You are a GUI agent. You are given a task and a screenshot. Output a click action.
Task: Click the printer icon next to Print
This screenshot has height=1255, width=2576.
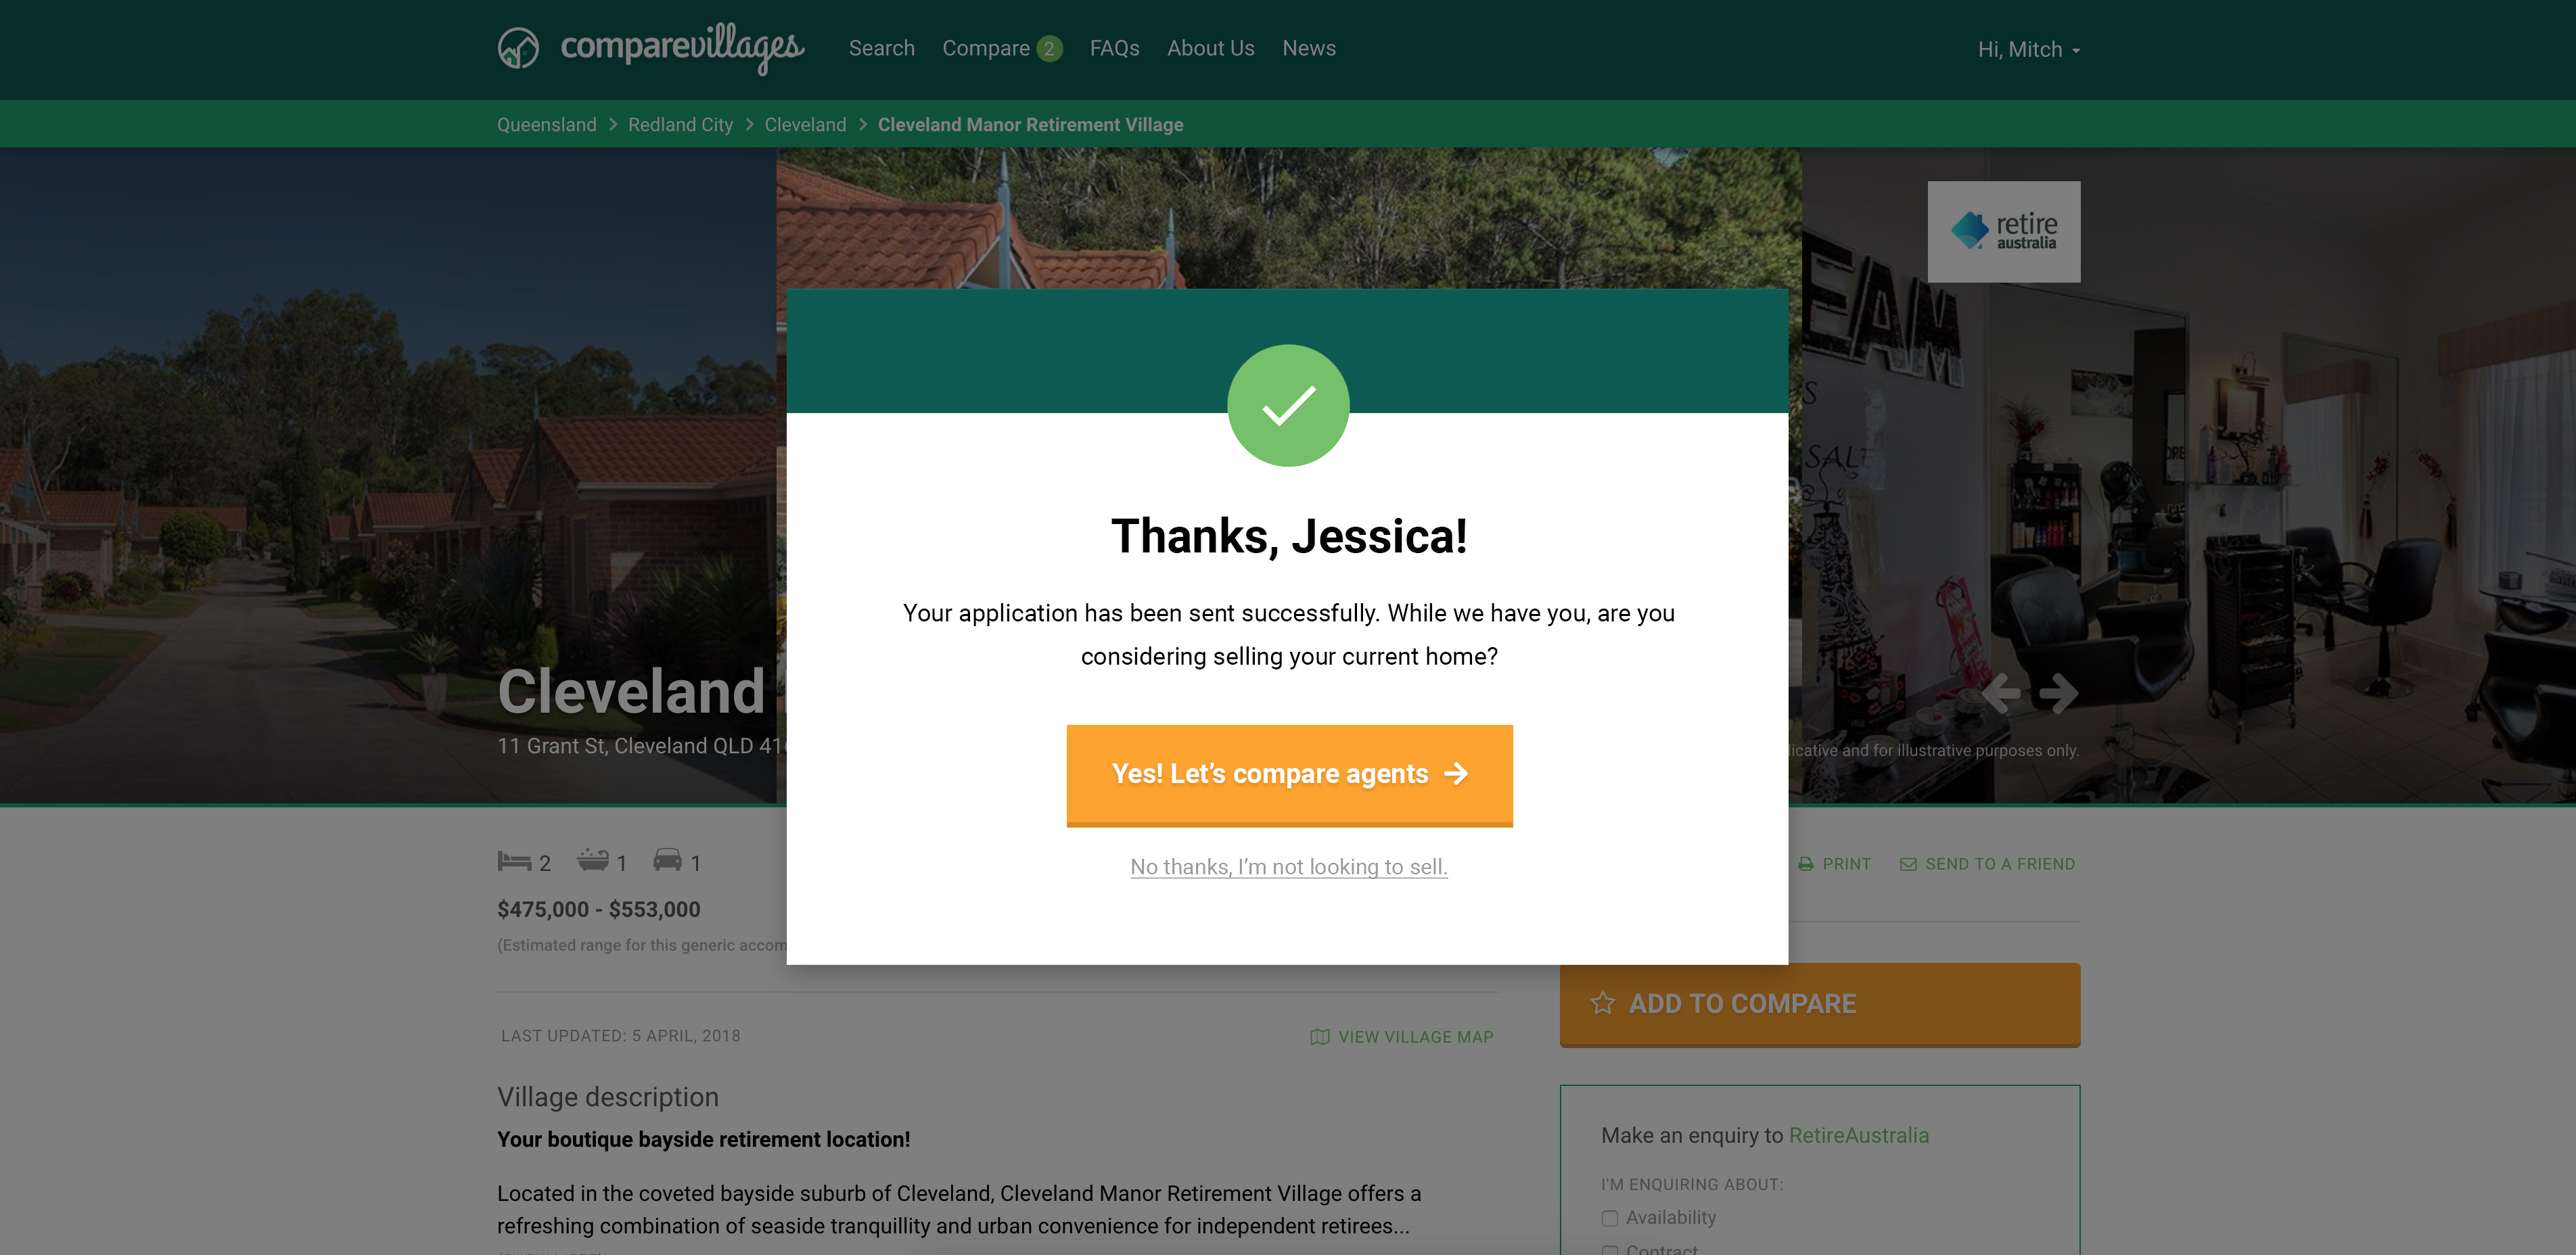click(x=1806, y=864)
